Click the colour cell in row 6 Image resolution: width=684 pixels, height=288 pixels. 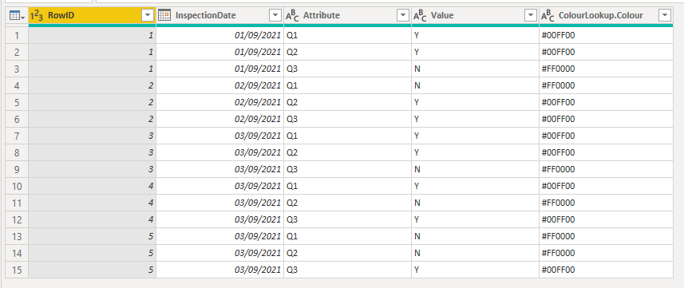coord(606,119)
